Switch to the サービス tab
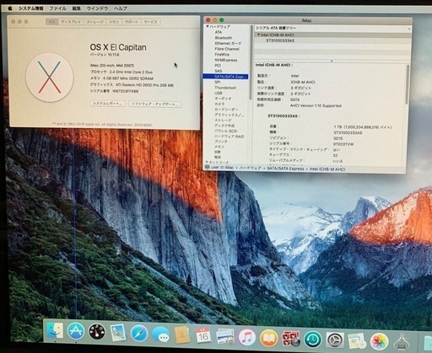This screenshot has height=353, width=432. (x=151, y=22)
